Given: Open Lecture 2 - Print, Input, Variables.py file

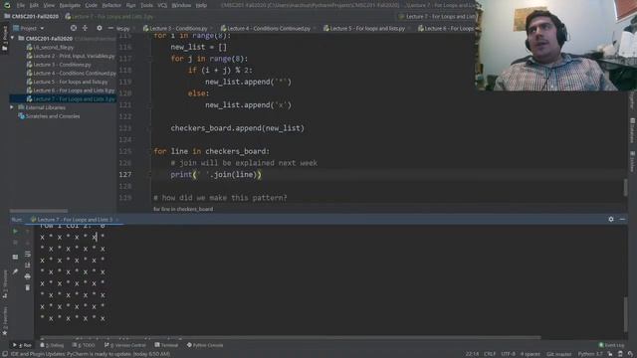Looking at the screenshot, I should tap(71, 56).
